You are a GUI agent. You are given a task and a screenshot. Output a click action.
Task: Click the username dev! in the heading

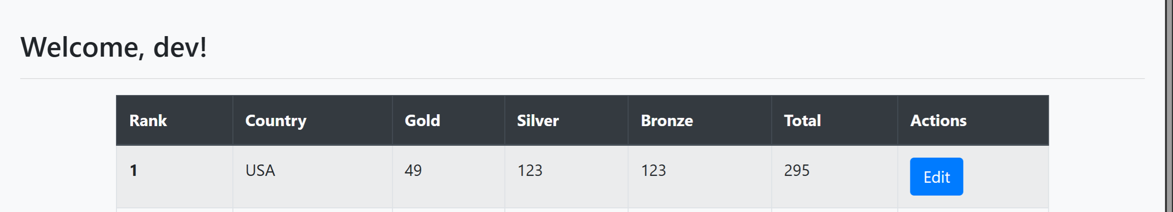(180, 47)
